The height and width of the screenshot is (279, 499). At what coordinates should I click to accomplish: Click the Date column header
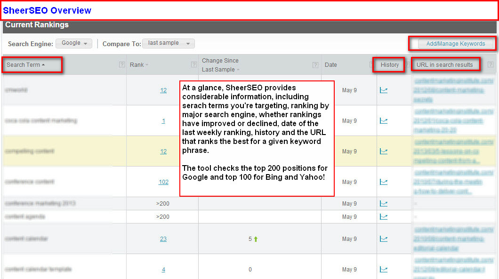pyautogui.click(x=330, y=64)
